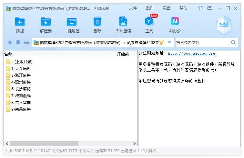The height and width of the screenshot is (158, 244).
Task: Open the 设置 (Settings) menu
Action: [x=167, y=8]
